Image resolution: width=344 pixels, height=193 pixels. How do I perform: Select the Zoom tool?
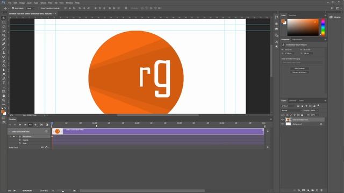click(4, 100)
